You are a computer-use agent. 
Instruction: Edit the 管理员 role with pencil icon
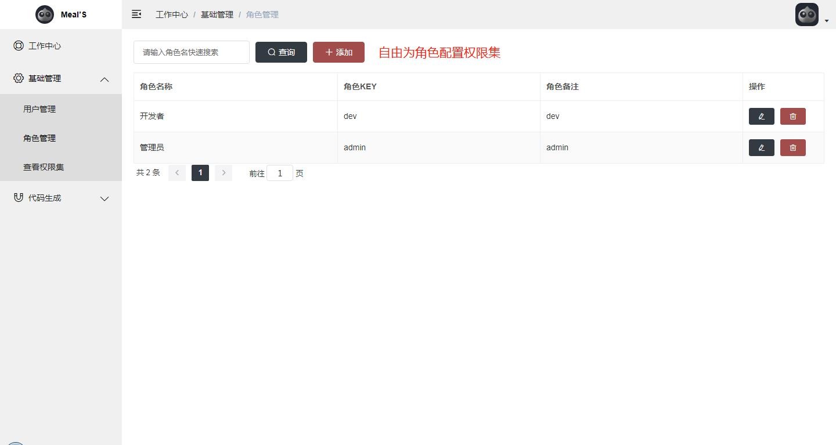point(761,147)
